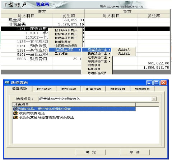Expand the 投资活动产生 submenu

[97, 54]
